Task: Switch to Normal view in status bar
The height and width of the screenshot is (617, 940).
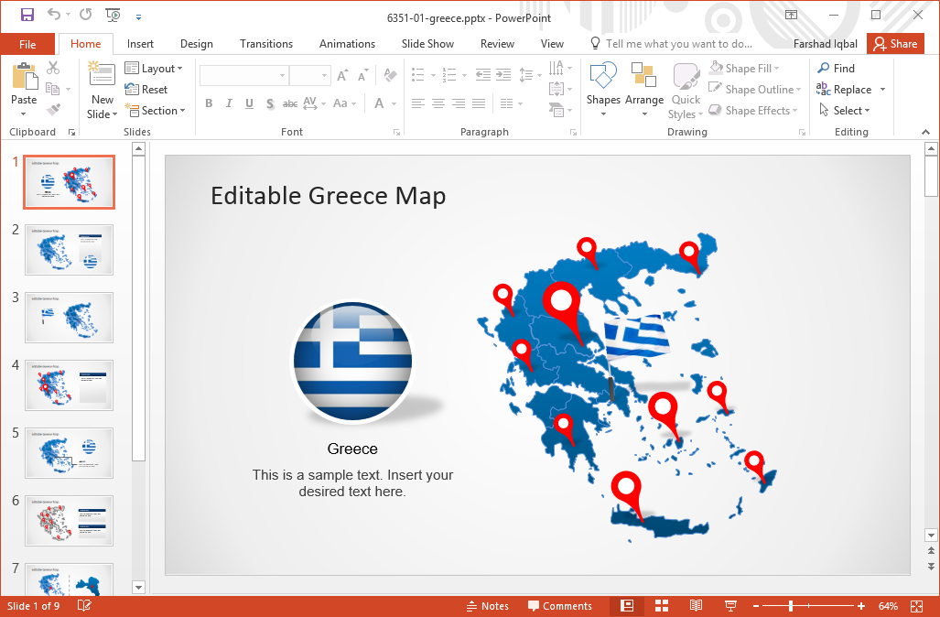Action: point(627,606)
